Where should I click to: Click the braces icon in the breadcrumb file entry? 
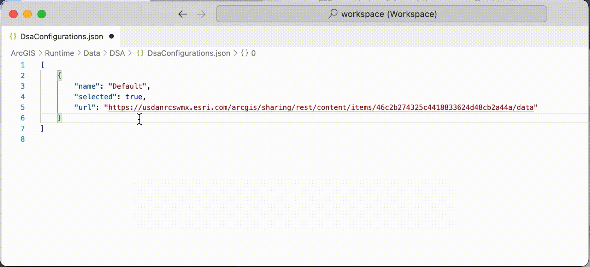tap(140, 53)
